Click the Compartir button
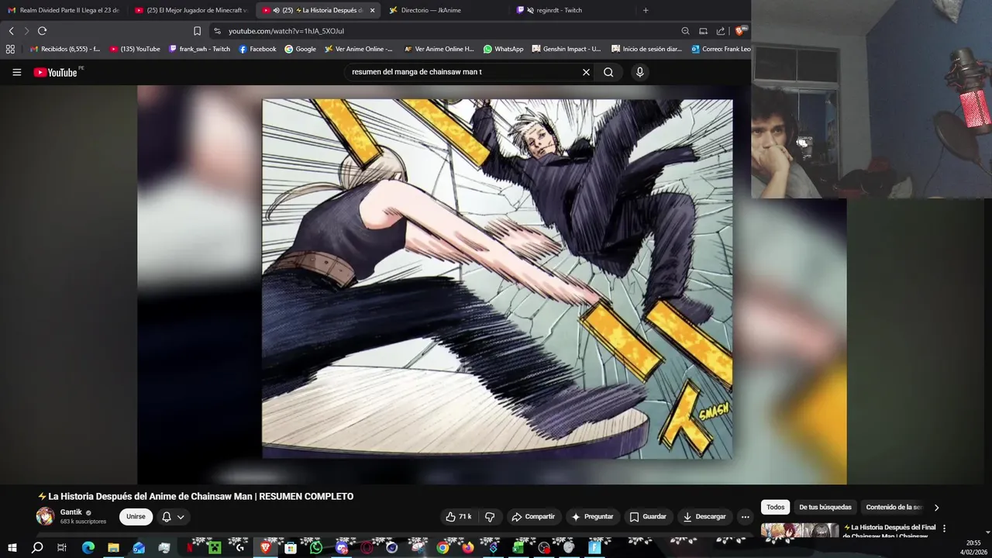 (533, 517)
